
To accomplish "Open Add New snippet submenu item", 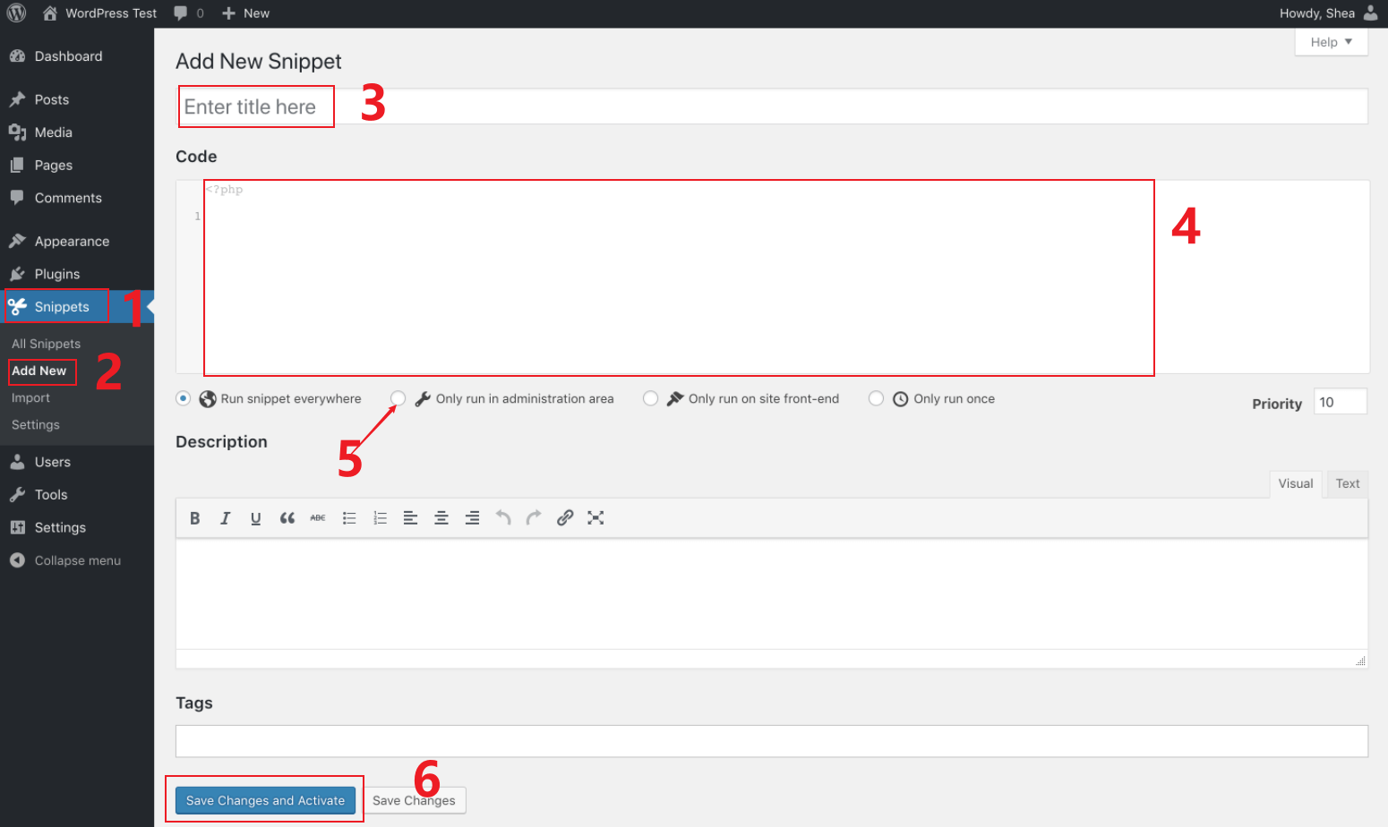I will click(39, 371).
